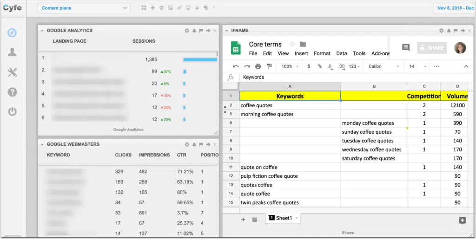
Task: Click the undo arrow in the Sheets toolbar
Action: click(236, 66)
